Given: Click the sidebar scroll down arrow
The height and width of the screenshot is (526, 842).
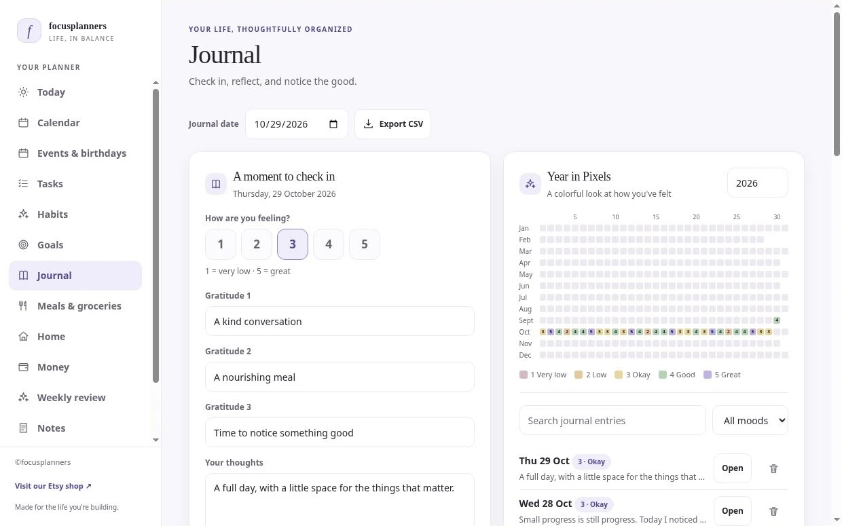Looking at the screenshot, I should (x=155, y=440).
